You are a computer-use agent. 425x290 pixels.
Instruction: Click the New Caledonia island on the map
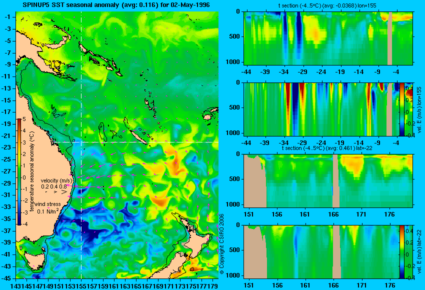pos(139,136)
